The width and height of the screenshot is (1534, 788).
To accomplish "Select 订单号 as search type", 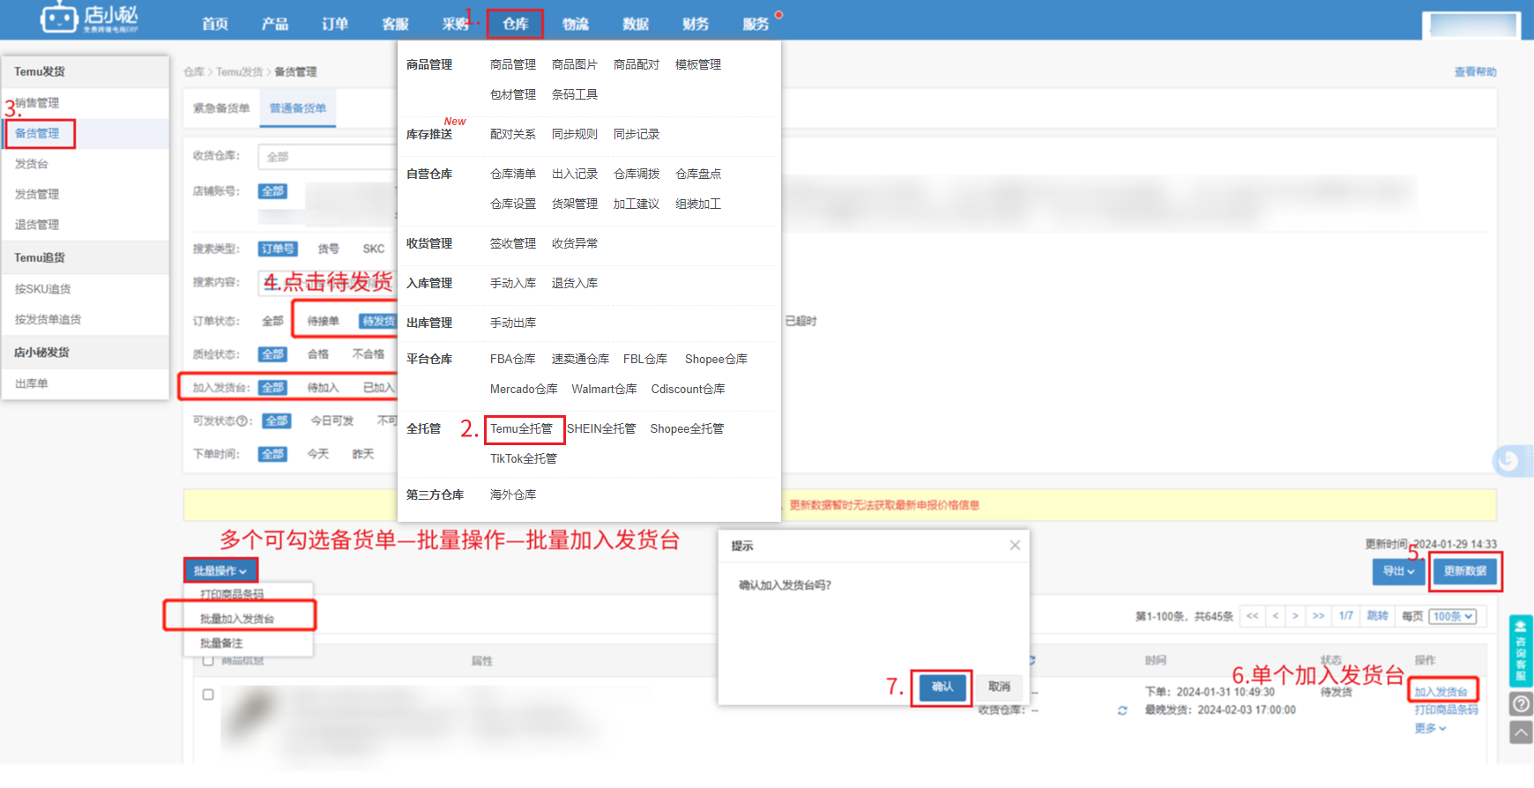I will point(278,249).
